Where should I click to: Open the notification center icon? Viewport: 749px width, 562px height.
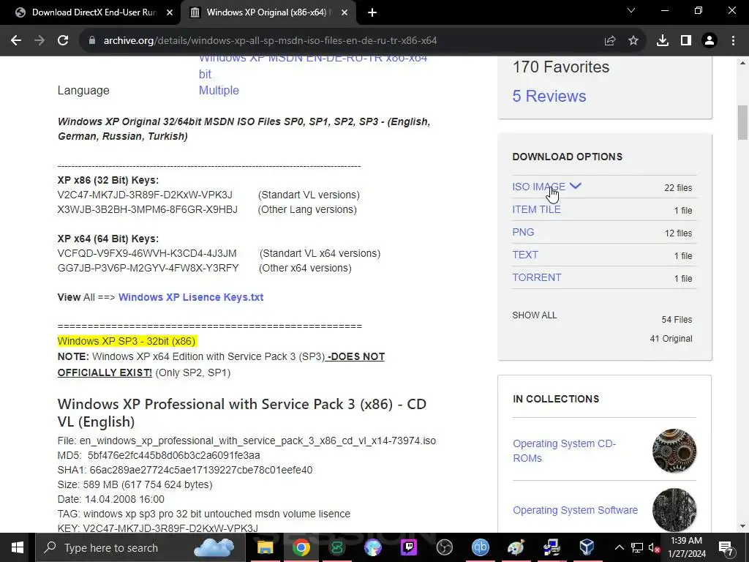726,547
